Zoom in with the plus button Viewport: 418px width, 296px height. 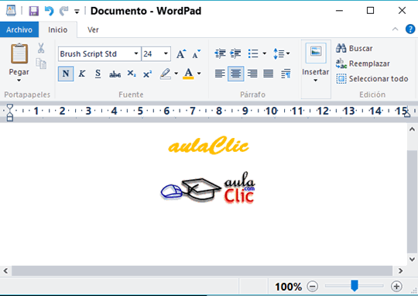point(396,287)
